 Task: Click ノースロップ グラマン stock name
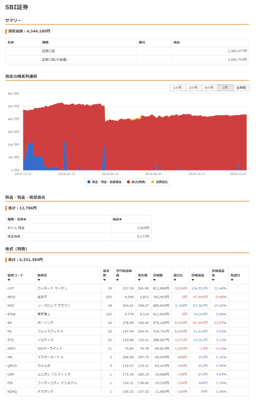pos(54,305)
